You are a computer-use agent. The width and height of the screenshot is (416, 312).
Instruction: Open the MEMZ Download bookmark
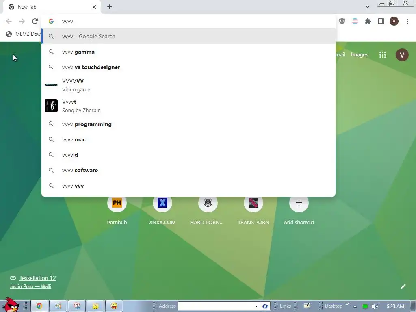(24, 34)
